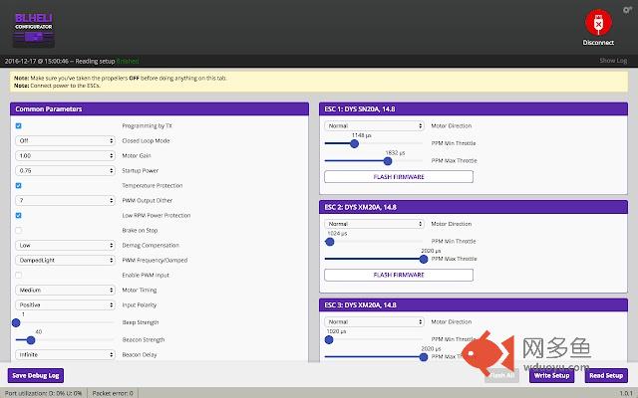Click Flash Firmware button for ESC 1

tap(399, 177)
